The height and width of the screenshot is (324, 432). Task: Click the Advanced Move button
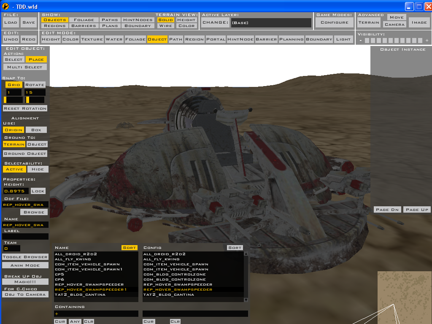(x=397, y=17)
